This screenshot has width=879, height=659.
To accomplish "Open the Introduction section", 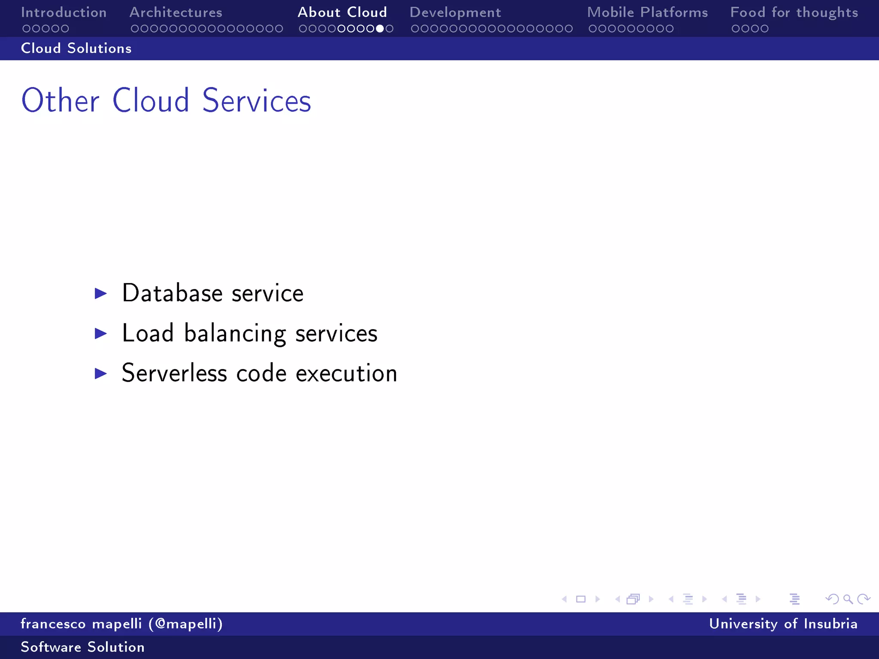I will 64,12.
